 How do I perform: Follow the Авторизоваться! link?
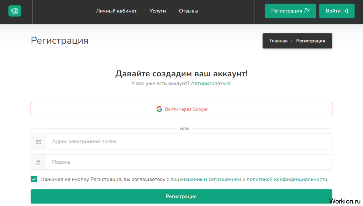211,83
